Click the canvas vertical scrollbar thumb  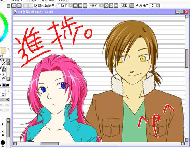click(187, 58)
